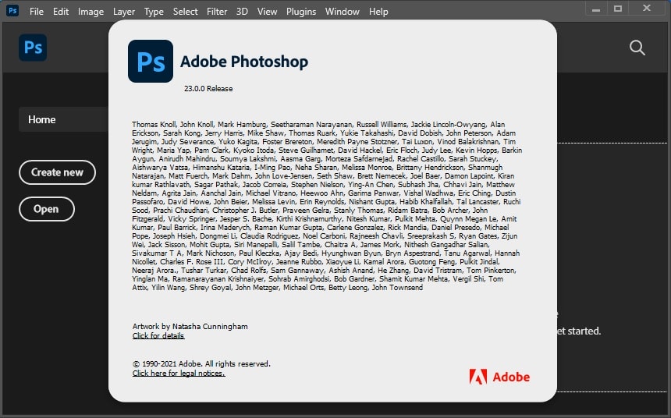671x418 pixels.
Task: Open the File menu
Action: tap(37, 12)
